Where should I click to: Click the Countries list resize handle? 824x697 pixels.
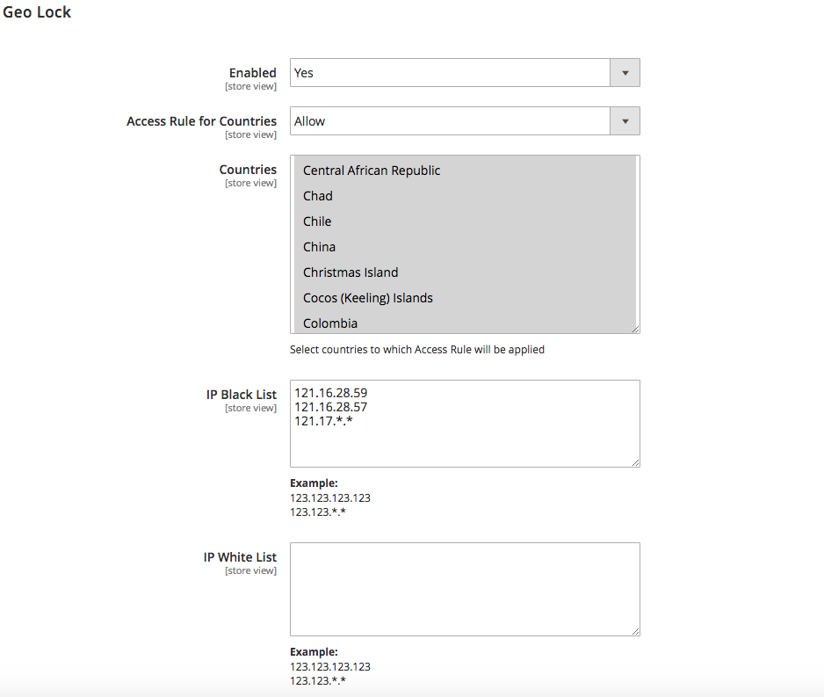pyautogui.click(x=635, y=329)
